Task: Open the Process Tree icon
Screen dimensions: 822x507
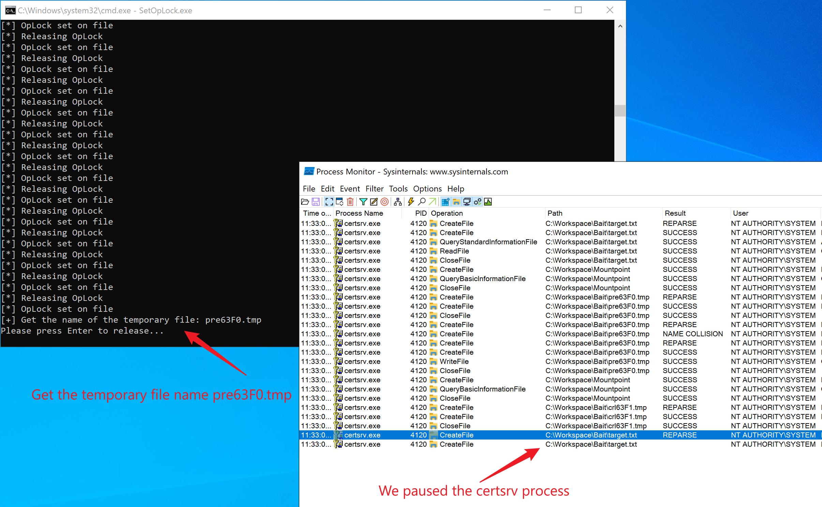Action: 398,202
